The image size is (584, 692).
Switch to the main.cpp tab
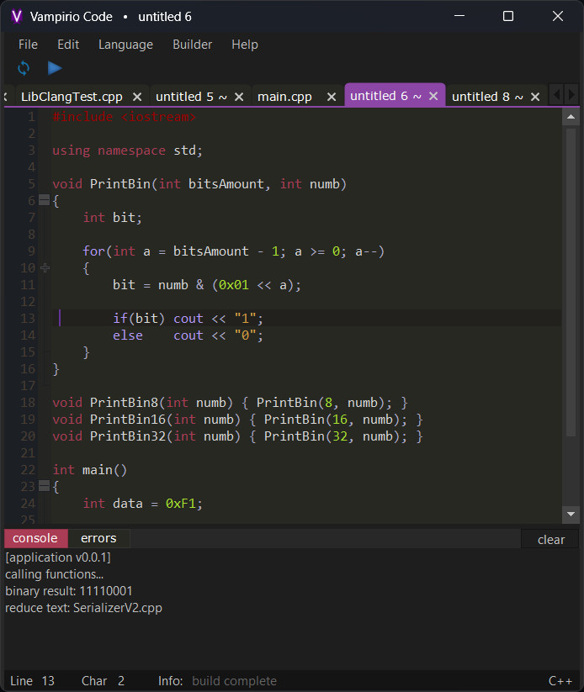pyautogui.click(x=284, y=97)
